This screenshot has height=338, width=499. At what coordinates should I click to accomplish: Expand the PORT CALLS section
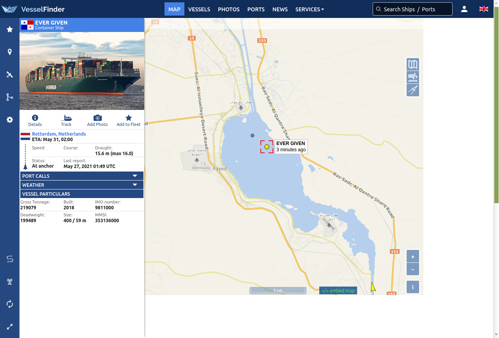click(82, 176)
